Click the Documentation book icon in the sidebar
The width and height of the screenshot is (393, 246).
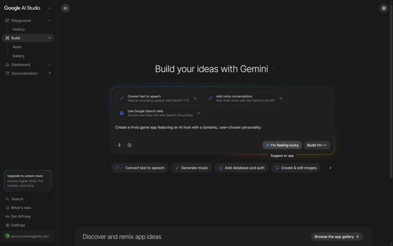click(x=7, y=73)
